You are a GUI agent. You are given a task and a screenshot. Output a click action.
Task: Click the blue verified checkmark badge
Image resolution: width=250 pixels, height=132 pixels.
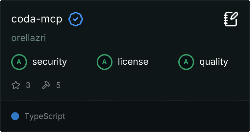[x=76, y=19]
